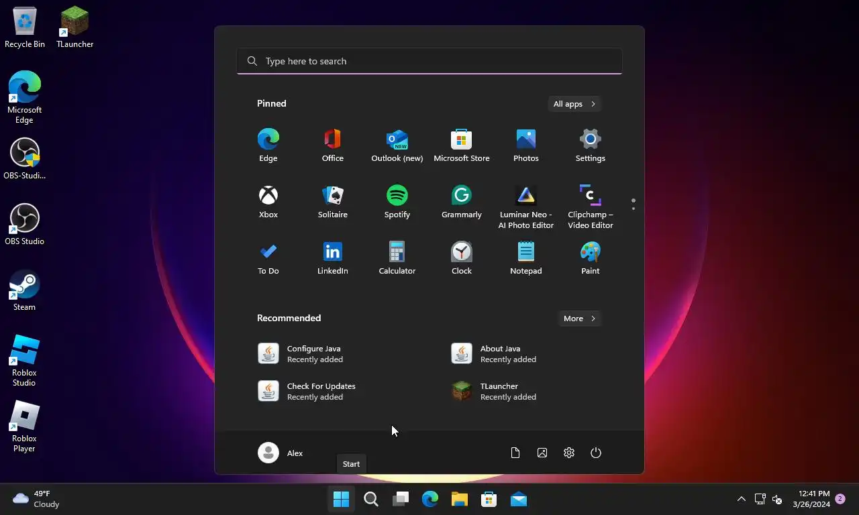Screen dimensions: 859x515
Task: Open File Explorer from taskbar
Action: point(459,499)
